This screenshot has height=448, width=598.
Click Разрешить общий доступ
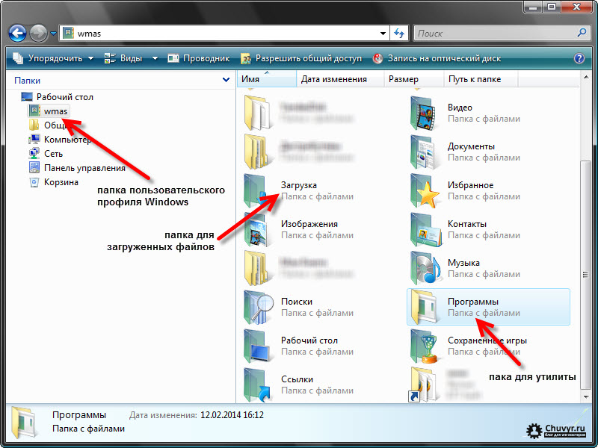click(x=301, y=58)
